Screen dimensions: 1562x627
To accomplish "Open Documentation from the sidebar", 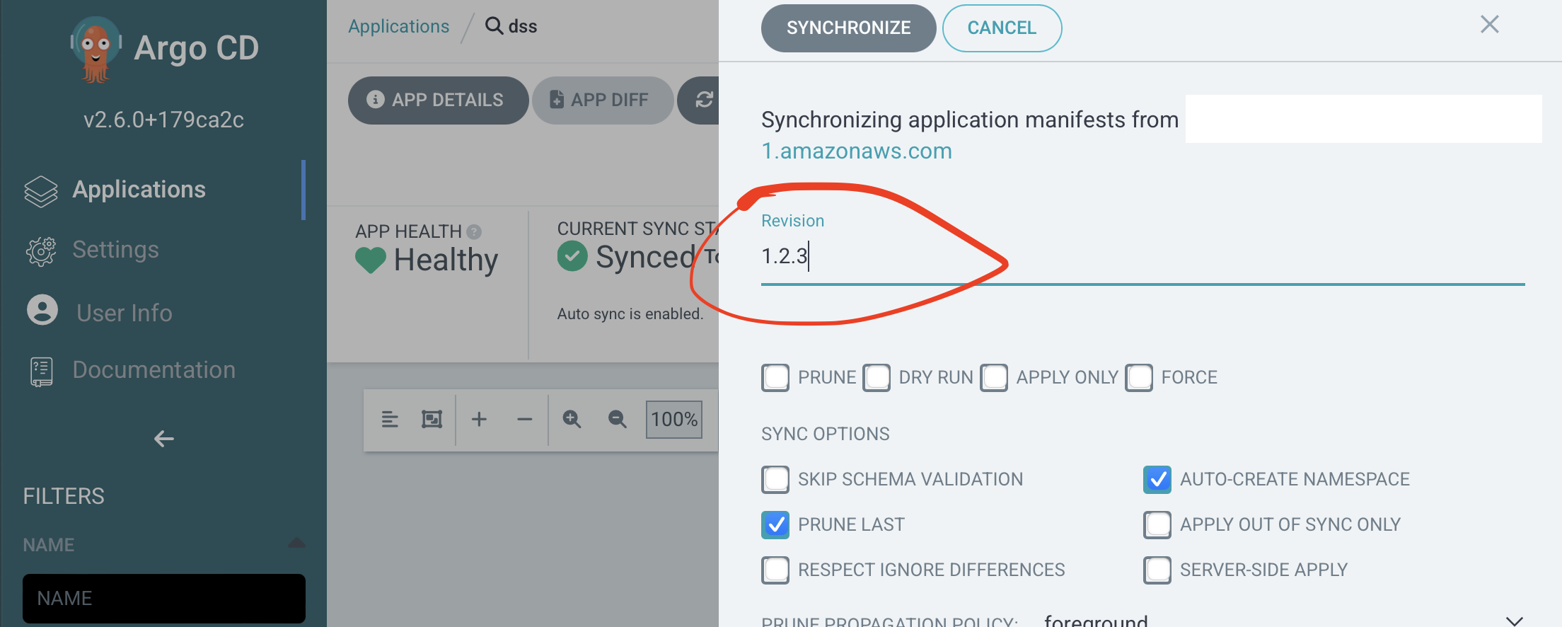I will tap(154, 369).
